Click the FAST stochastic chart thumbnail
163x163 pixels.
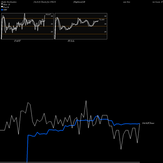[x=27, y=26]
